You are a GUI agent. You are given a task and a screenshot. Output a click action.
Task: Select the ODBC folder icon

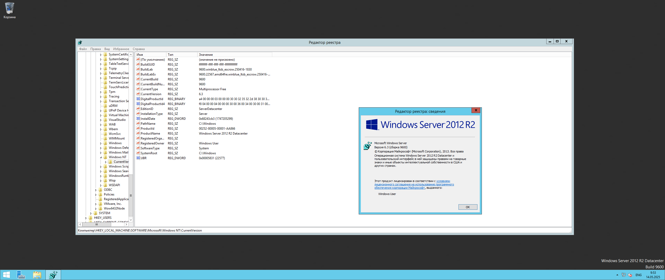(x=101, y=190)
